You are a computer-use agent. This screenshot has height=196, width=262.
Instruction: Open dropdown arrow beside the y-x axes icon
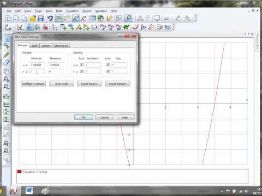pyautogui.click(x=13, y=28)
